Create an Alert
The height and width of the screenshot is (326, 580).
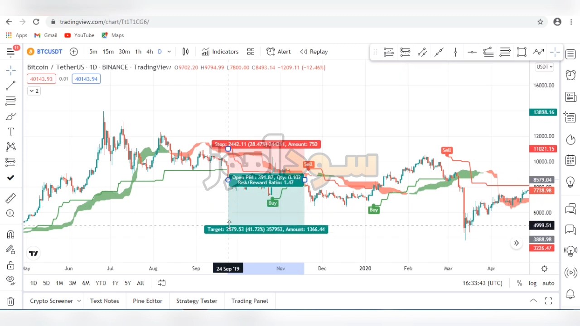click(279, 52)
